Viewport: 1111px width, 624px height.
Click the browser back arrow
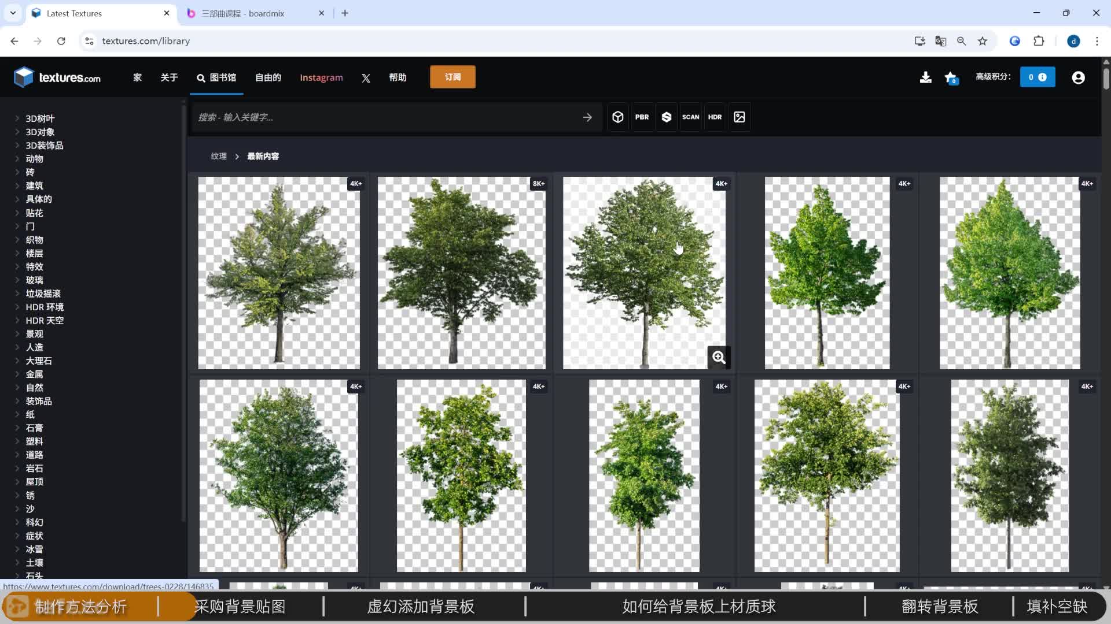[14, 41]
